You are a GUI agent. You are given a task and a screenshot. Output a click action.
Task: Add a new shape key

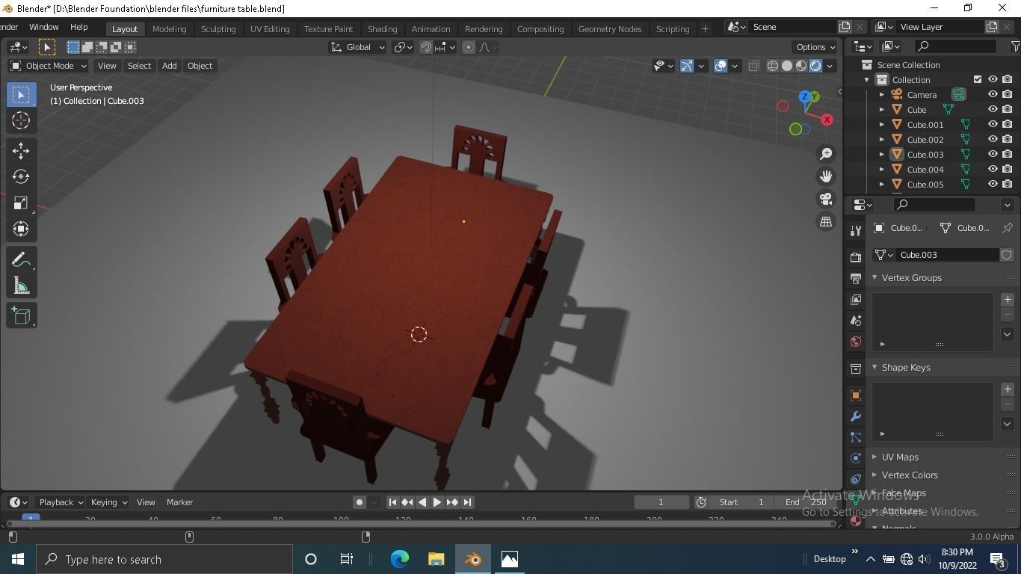1008,389
